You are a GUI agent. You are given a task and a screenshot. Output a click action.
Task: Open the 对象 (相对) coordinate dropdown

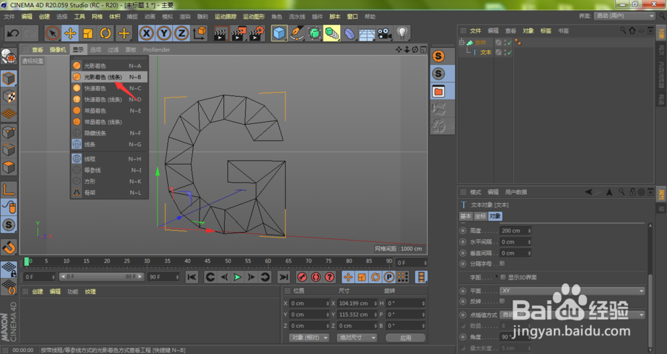pos(309,337)
